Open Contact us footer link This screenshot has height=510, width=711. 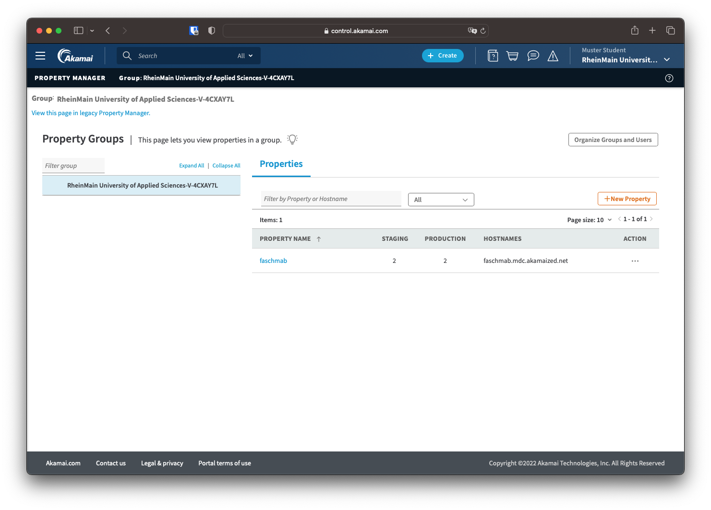click(x=111, y=463)
